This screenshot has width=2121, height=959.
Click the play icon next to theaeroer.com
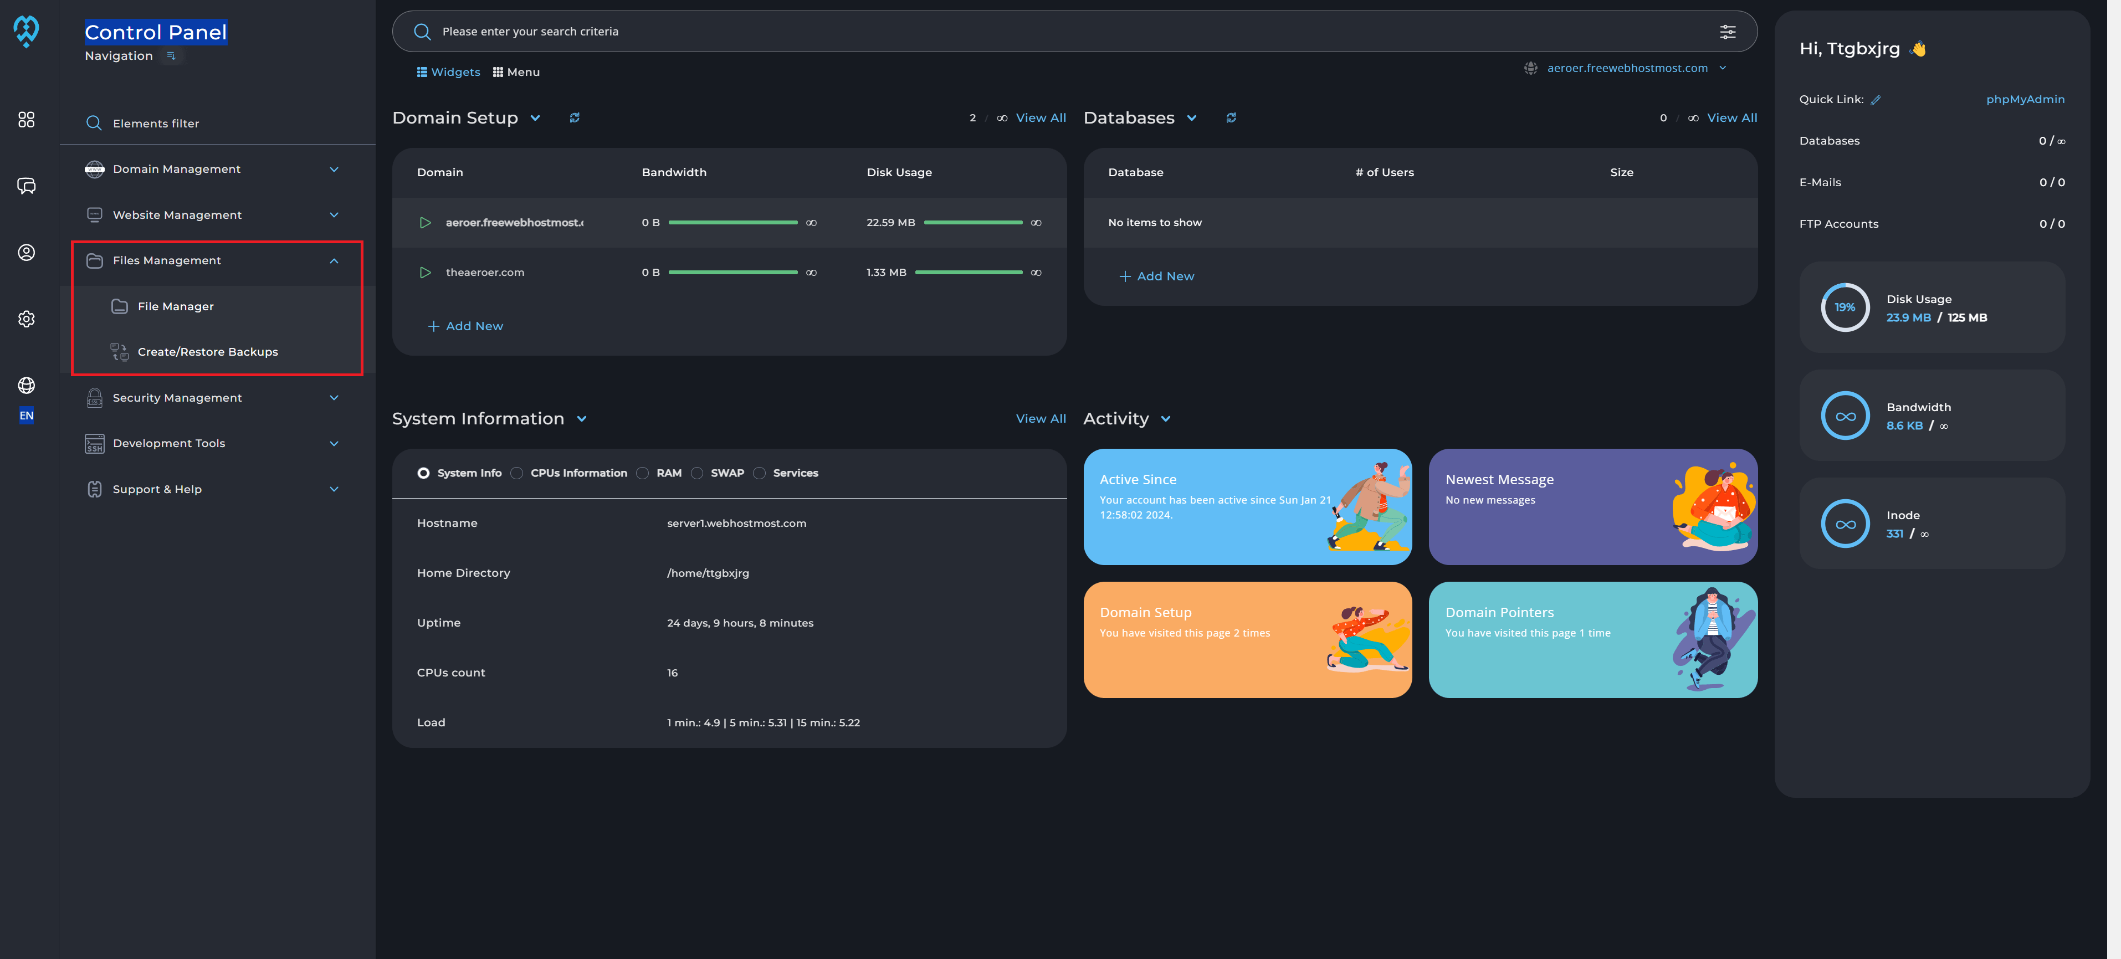click(x=425, y=273)
